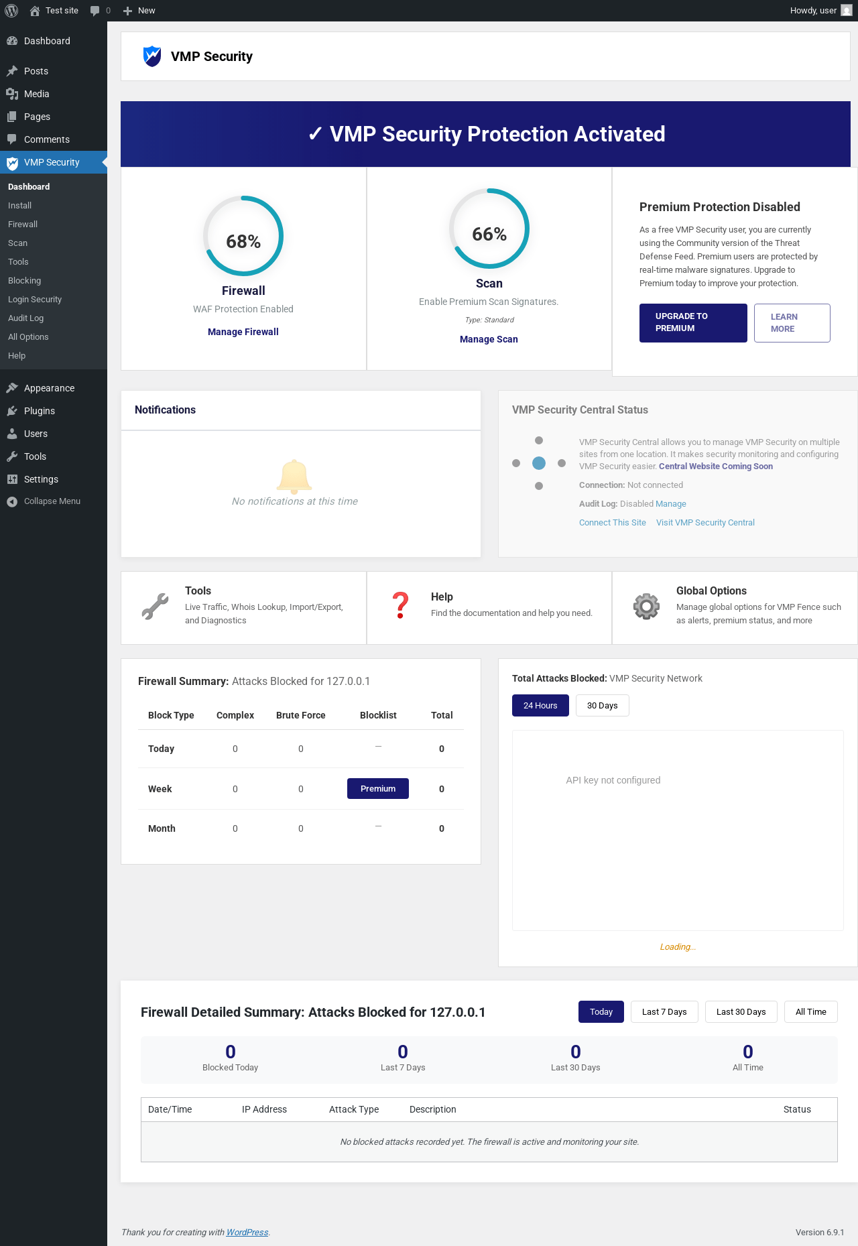This screenshot has height=1246, width=858.
Task: Click the Tools card wrench icon
Action: (156, 607)
